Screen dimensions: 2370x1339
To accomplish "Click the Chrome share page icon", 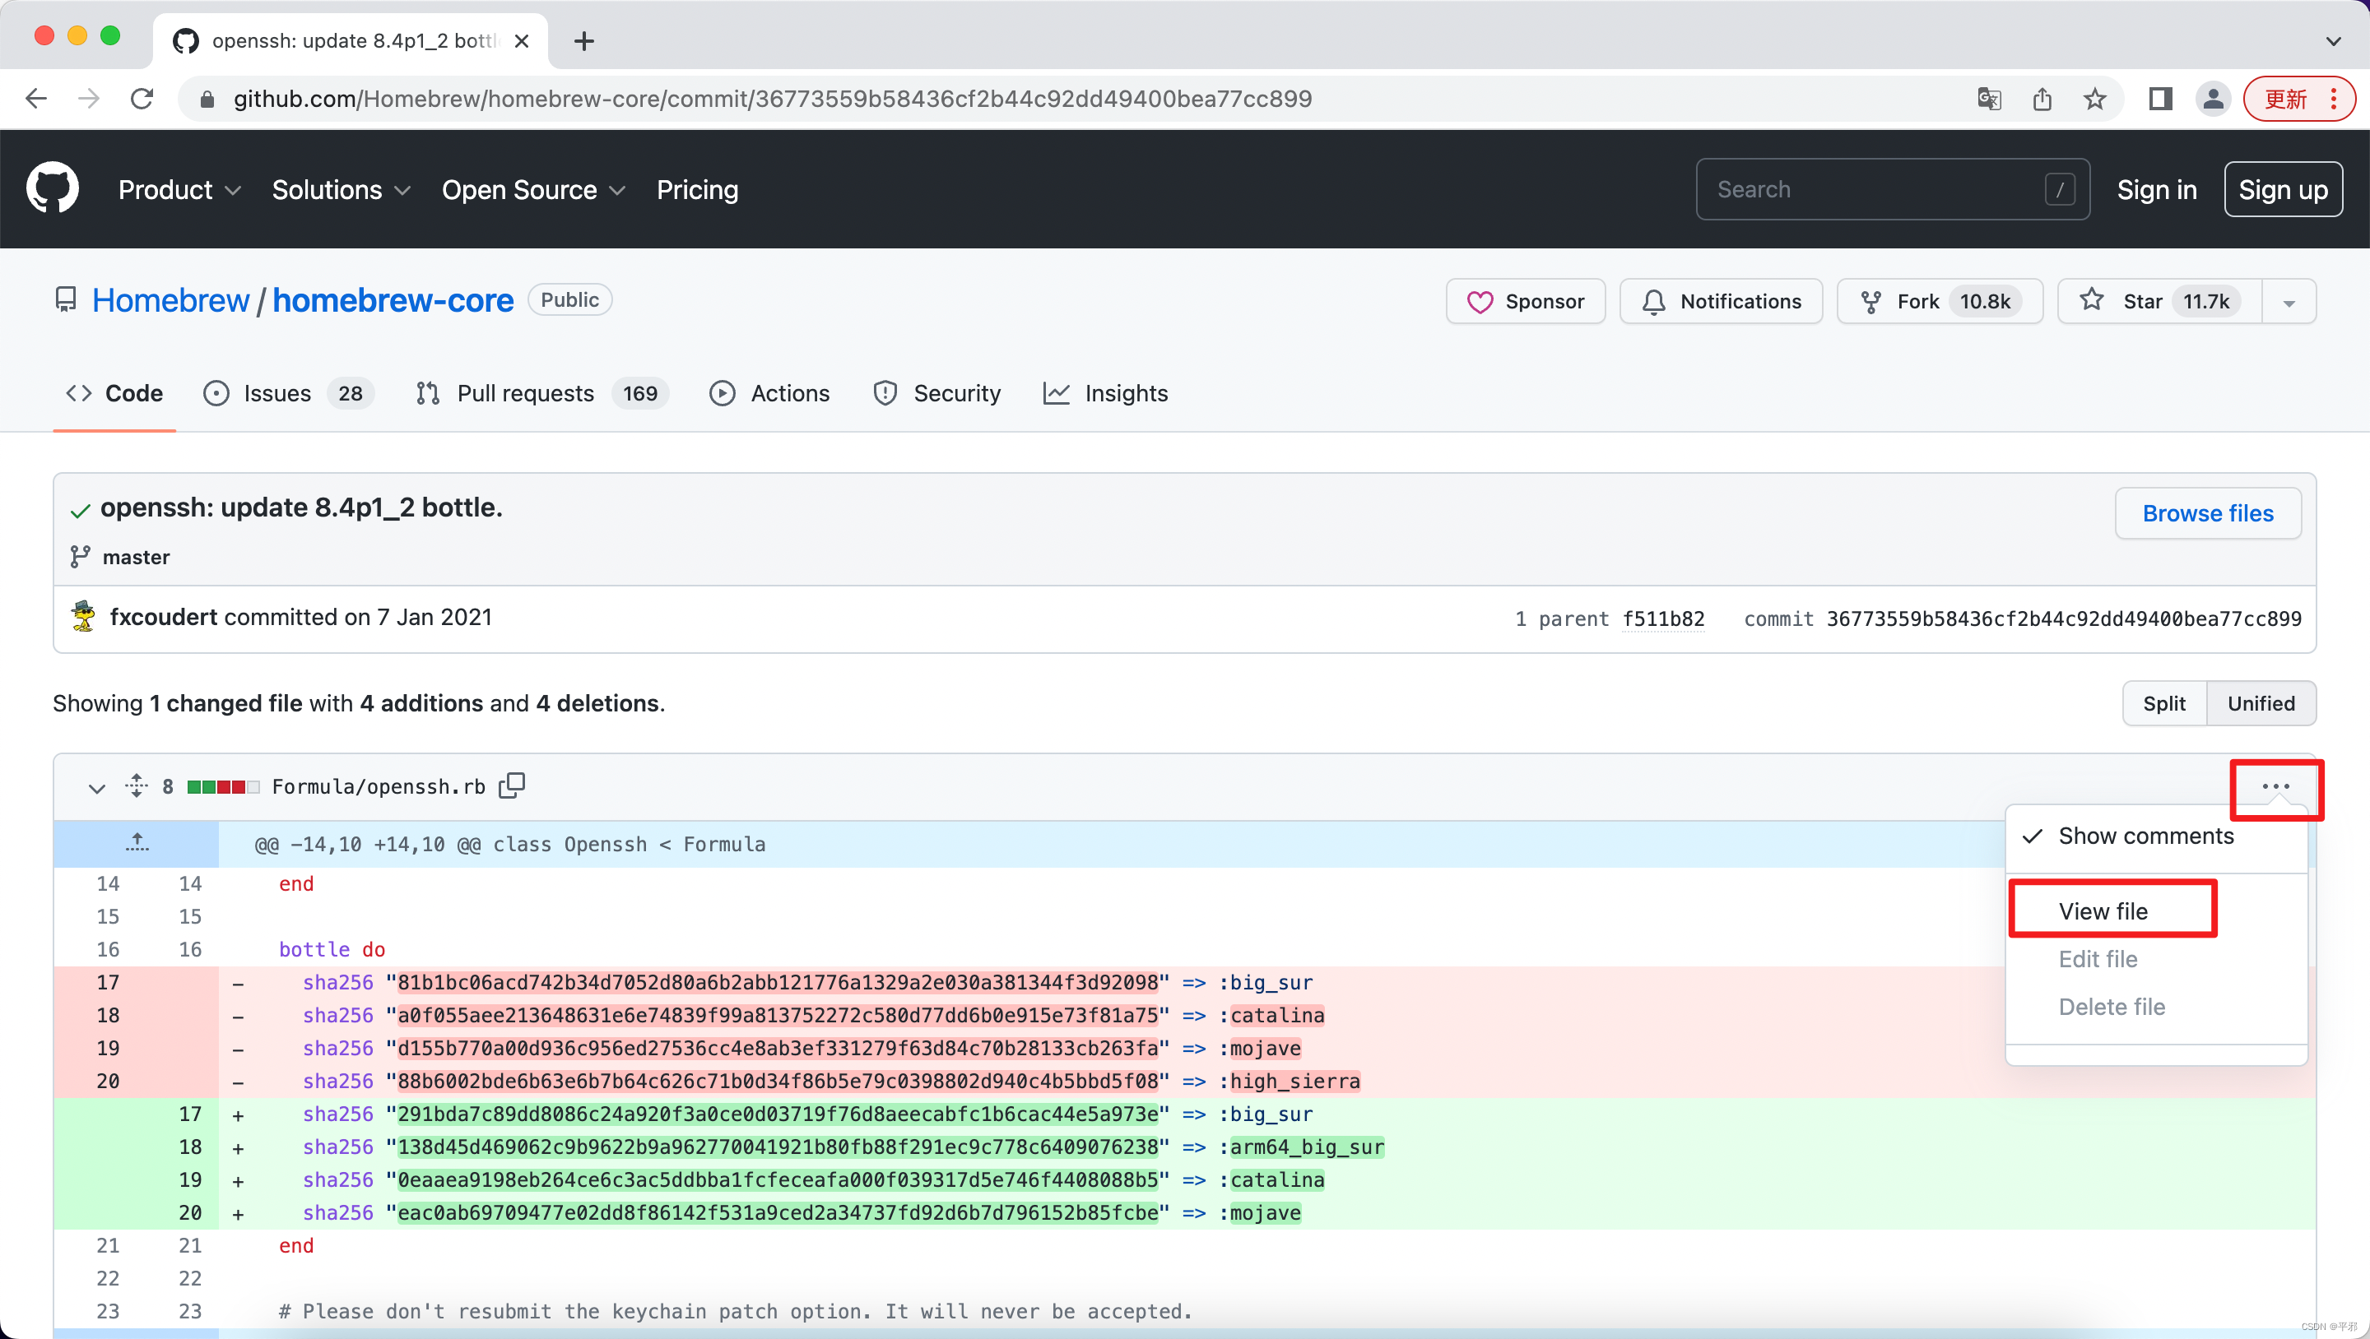I will pyautogui.click(x=2042, y=99).
